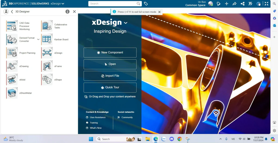Screen dimensions: 278x143
Task: Click the Me profile icon in left panel
Action: 6,11
